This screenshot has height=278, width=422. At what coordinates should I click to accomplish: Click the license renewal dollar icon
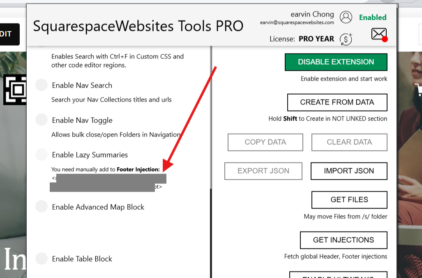click(x=346, y=39)
